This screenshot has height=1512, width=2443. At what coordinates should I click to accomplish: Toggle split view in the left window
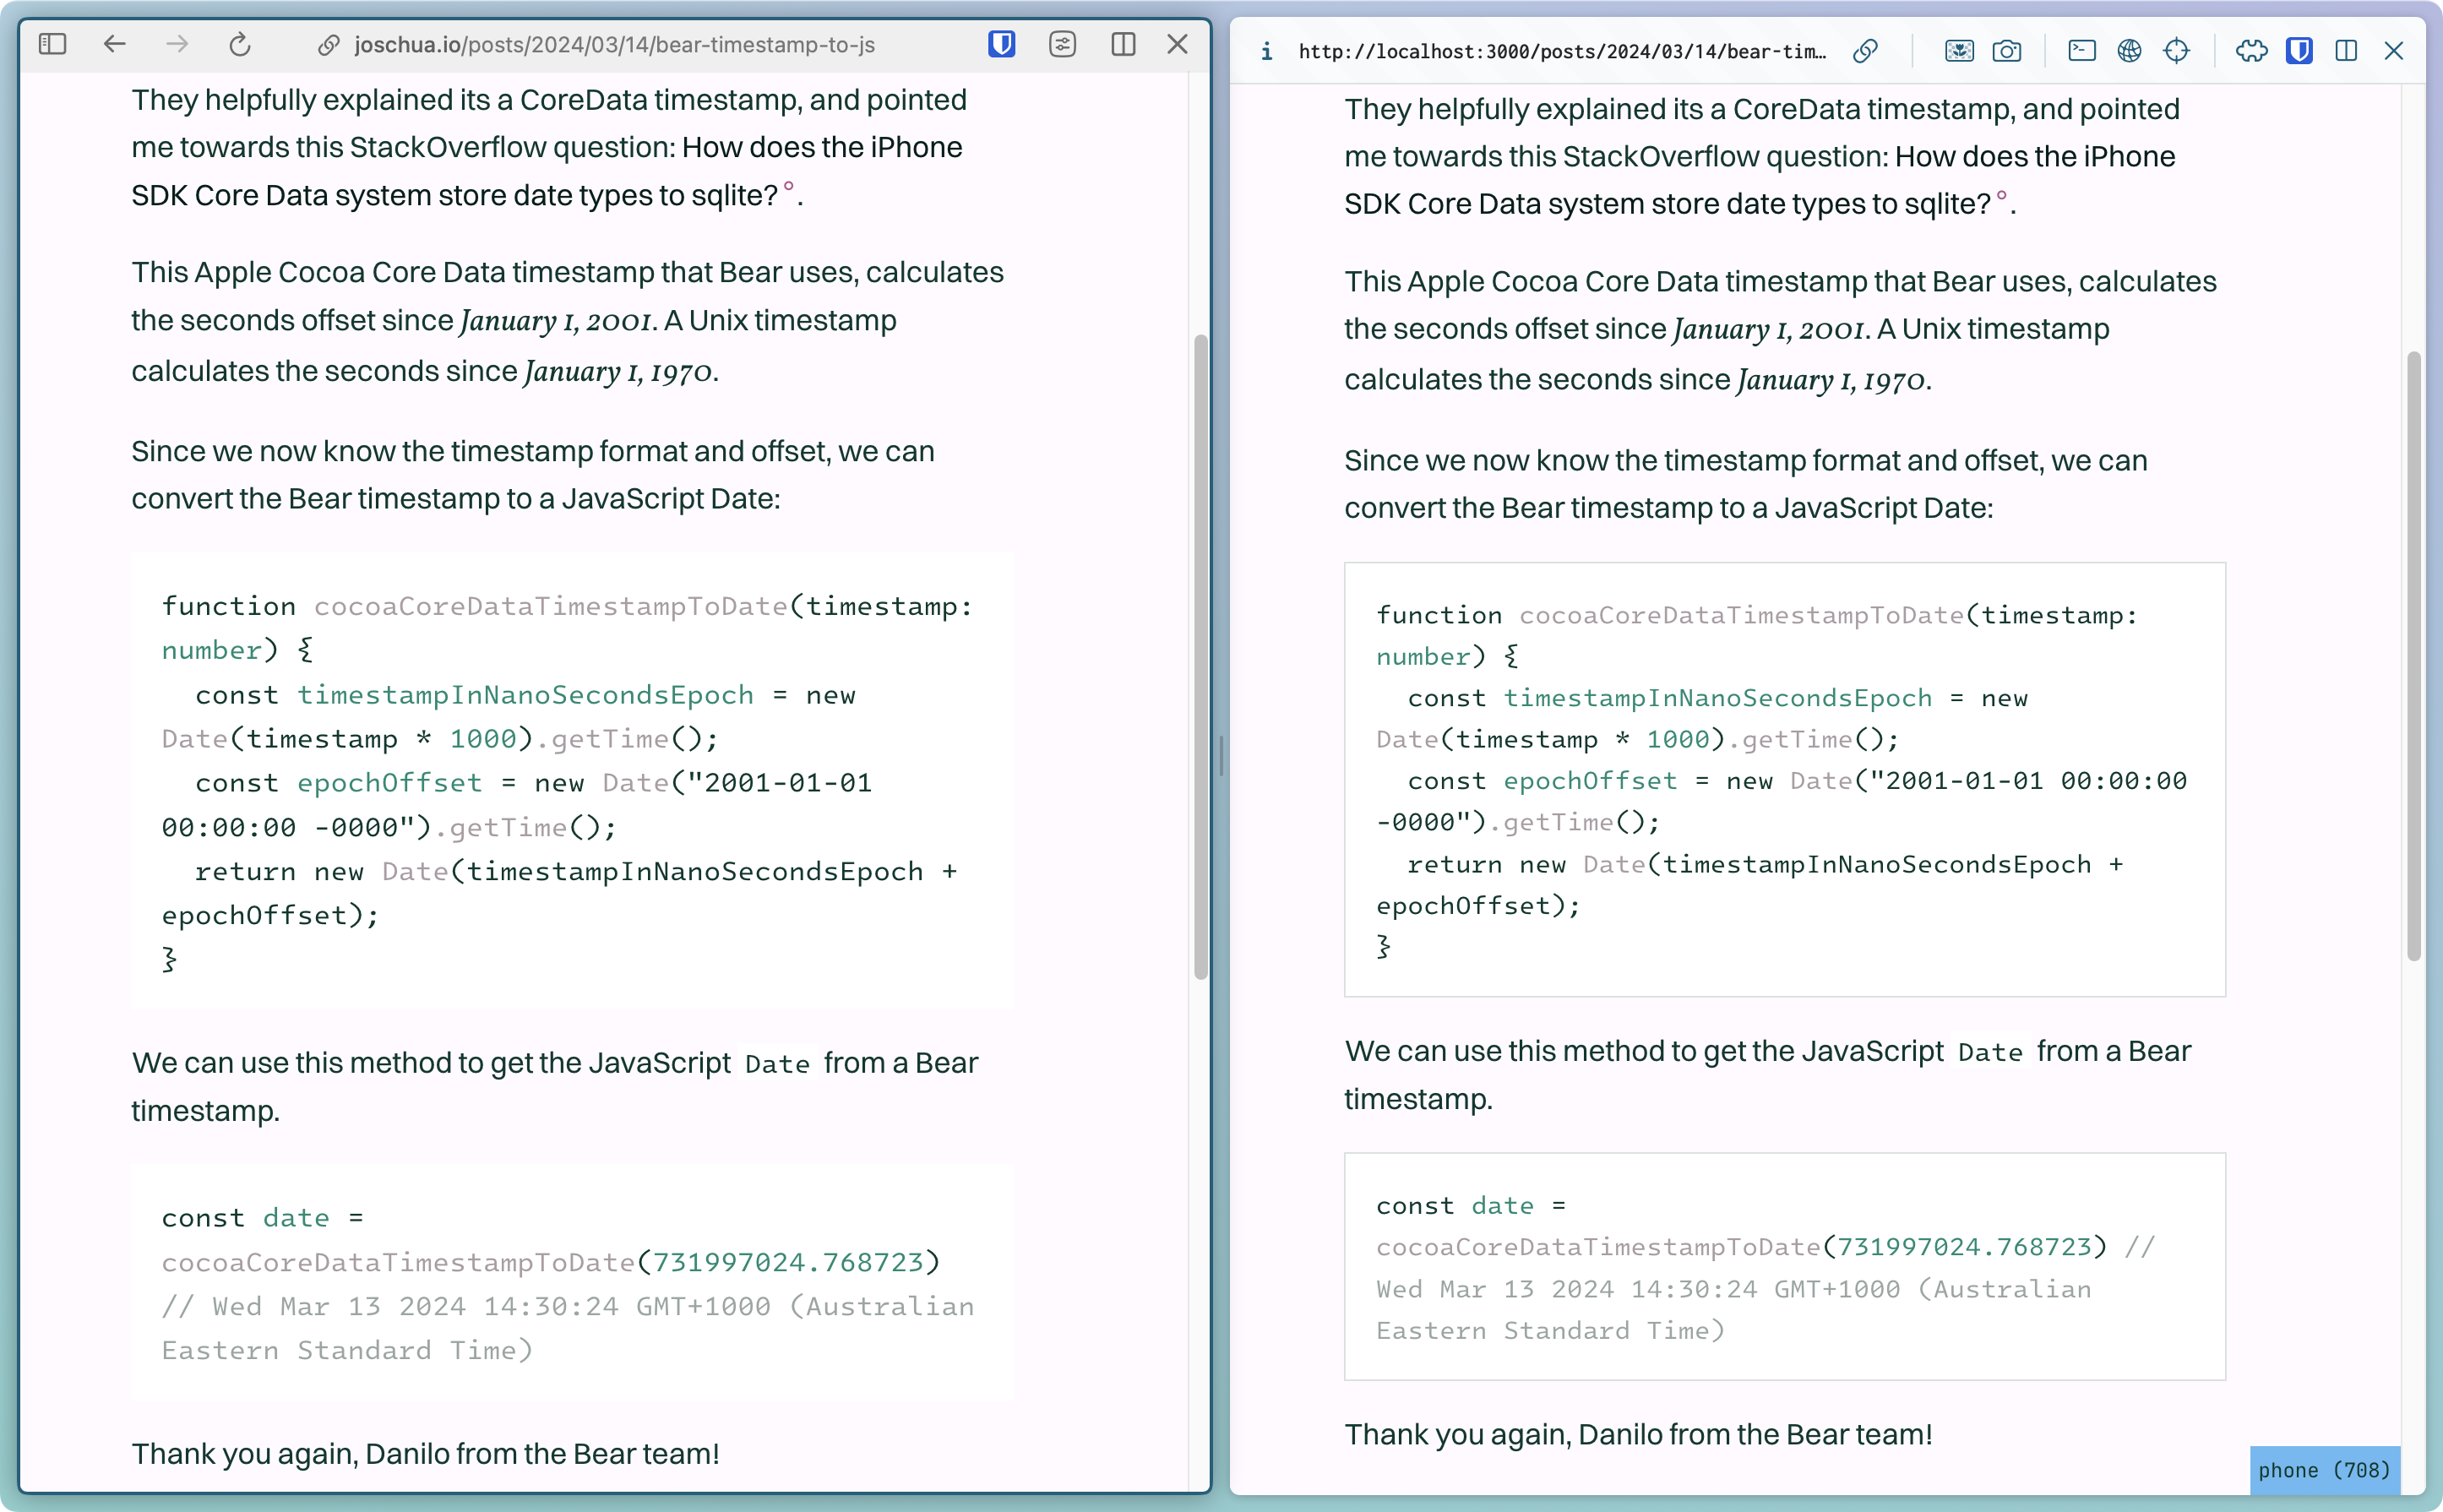pyautogui.click(x=1123, y=44)
